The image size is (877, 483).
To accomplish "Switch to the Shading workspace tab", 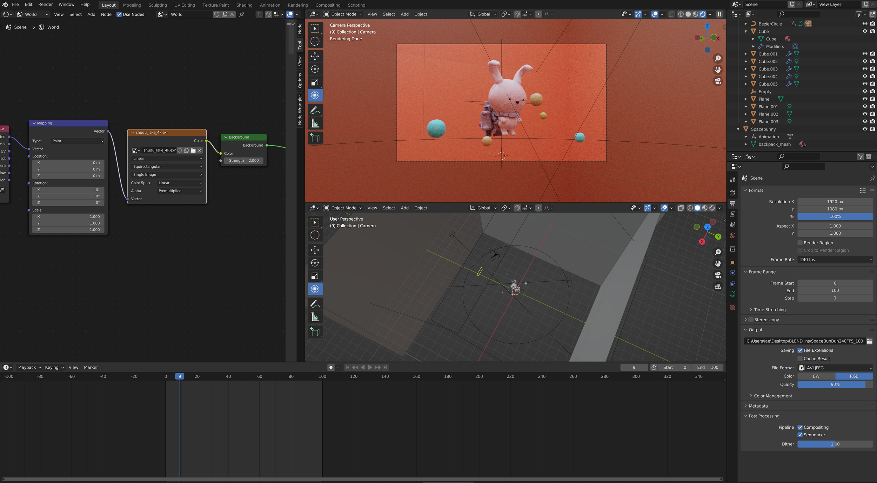I will [244, 5].
